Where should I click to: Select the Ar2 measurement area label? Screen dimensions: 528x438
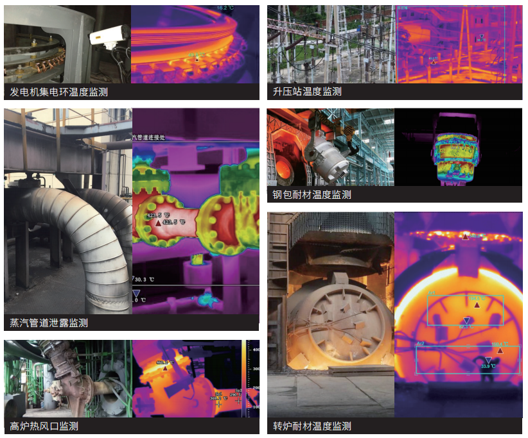[420, 344]
